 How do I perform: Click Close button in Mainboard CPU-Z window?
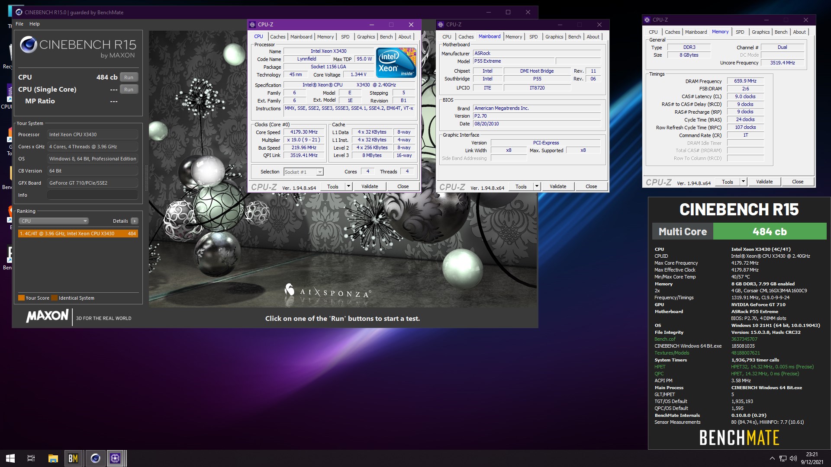[591, 186]
